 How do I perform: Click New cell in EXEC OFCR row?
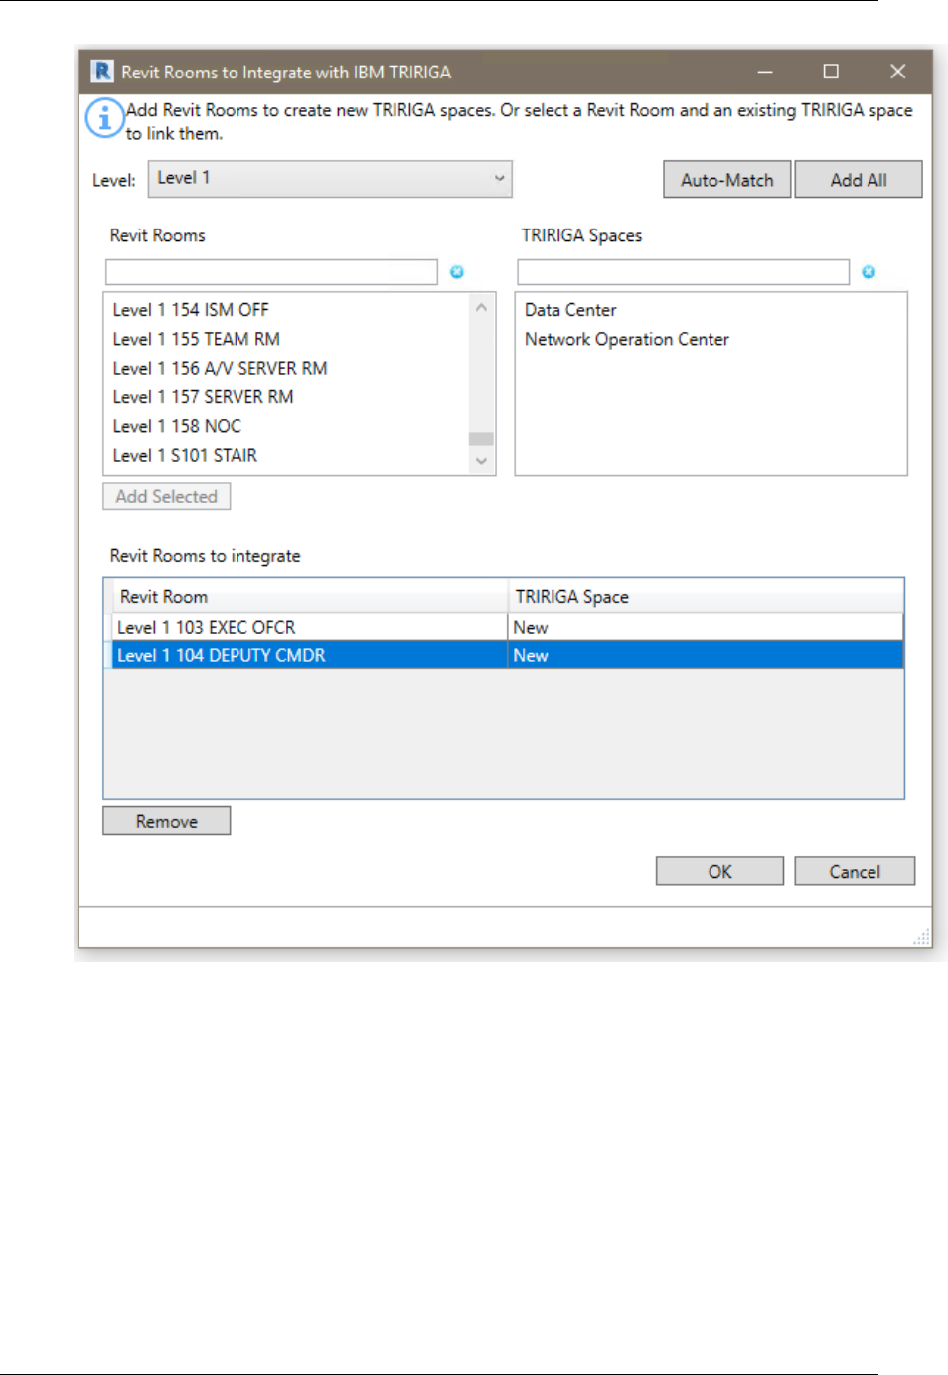coord(706,627)
